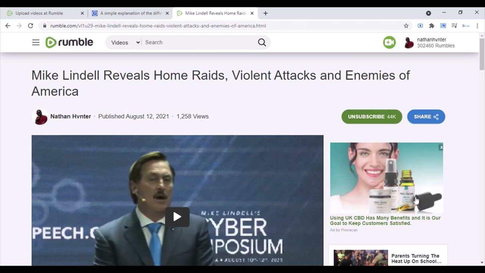Screen dimensions: 485x273
Task: Go to Rumble home via logo
Action: (x=69, y=42)
